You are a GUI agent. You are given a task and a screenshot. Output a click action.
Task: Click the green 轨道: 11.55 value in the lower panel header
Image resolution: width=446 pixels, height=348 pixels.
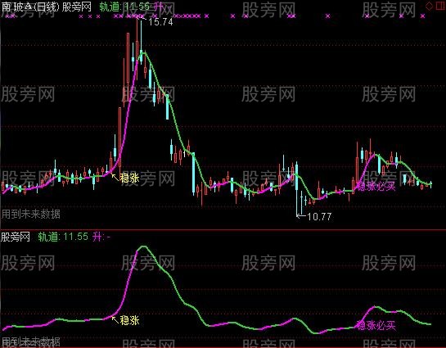63,237
